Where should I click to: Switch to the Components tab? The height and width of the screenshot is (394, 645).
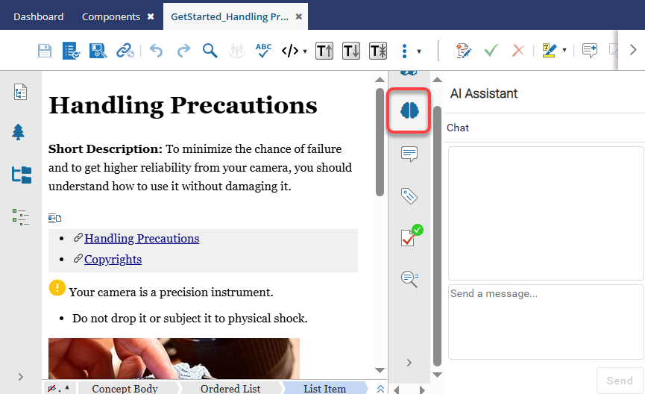pyautogui.click(x=110, y=16)
